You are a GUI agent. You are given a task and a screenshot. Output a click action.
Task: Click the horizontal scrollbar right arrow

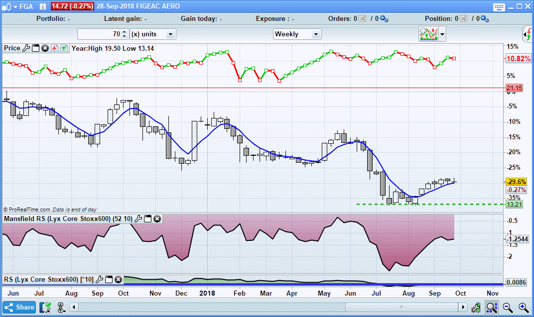click(x=463, y=307)
